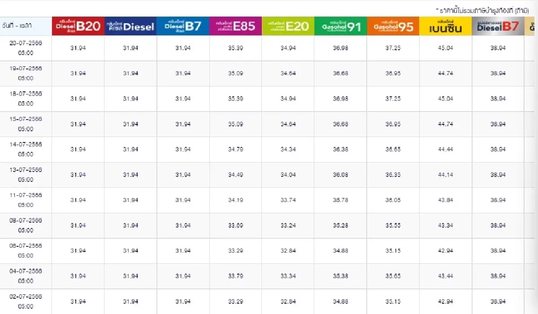This screenshot has height=314, width=538.
Task: Select E20 price 33.34 on 04-07-2566
Action: (288, 276)
